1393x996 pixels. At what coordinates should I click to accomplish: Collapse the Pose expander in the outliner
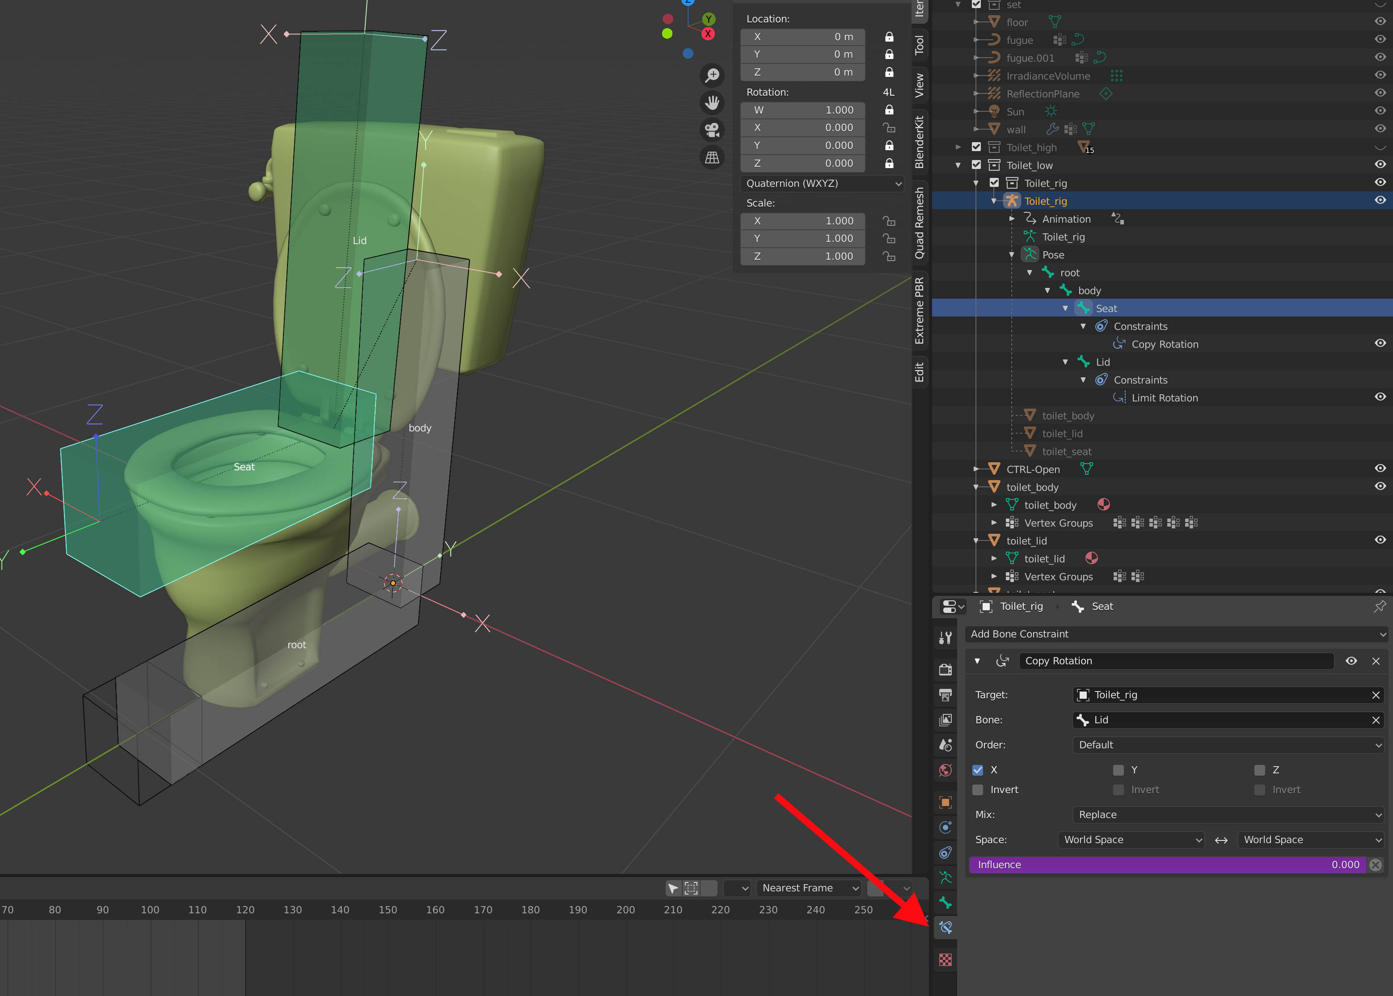point(1012,254)
